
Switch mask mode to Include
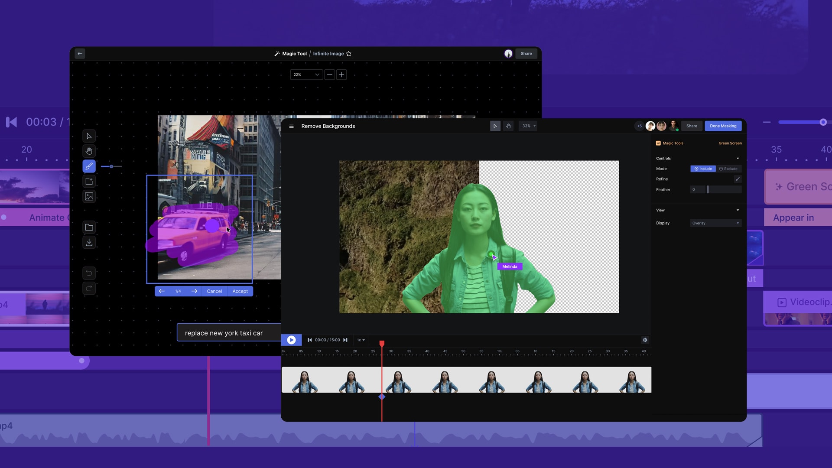click(703, 169)
